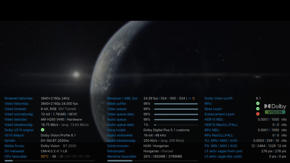
Task: Click the green check next to Base Layer
Action: tap(258, 109)
